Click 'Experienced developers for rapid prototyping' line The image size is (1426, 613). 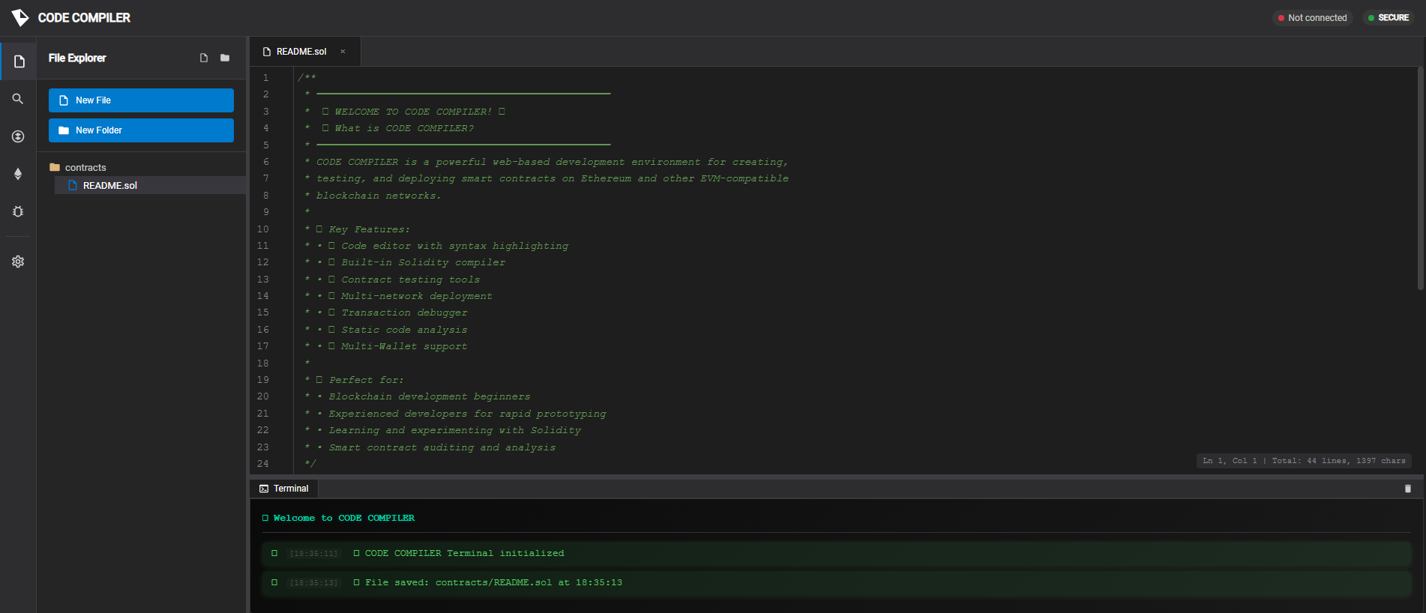coord(467,414)
